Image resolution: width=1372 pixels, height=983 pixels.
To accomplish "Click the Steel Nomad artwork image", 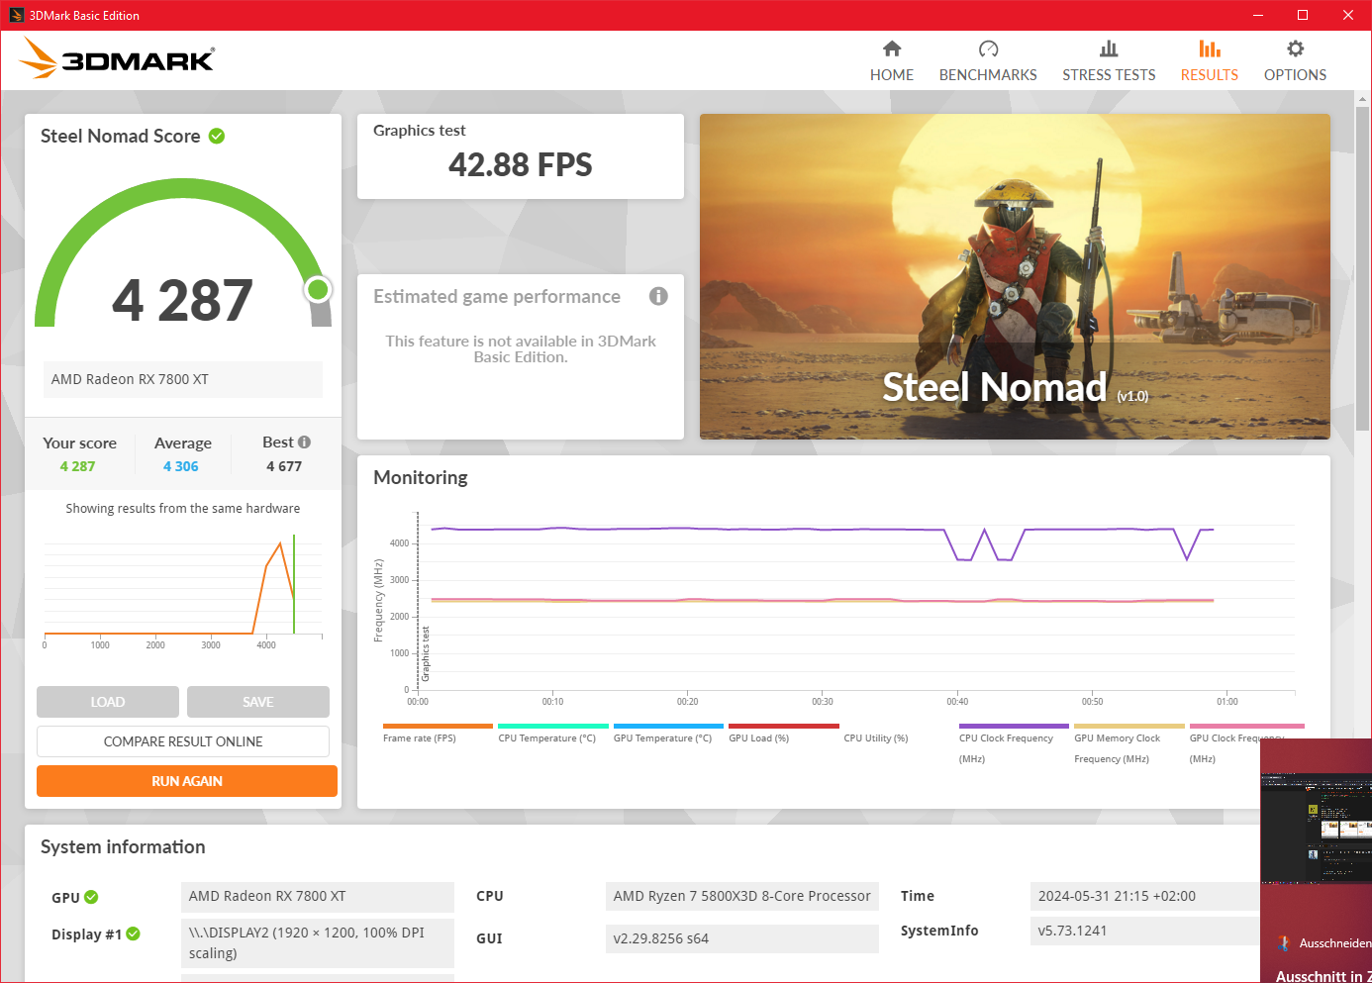I will pyautogui.click(x=1015, y=276).
